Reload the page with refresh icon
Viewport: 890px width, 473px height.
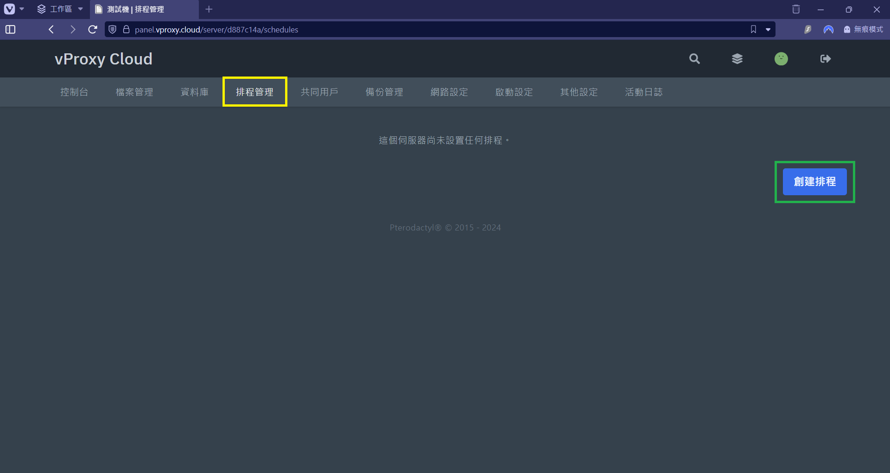(93, 30)
